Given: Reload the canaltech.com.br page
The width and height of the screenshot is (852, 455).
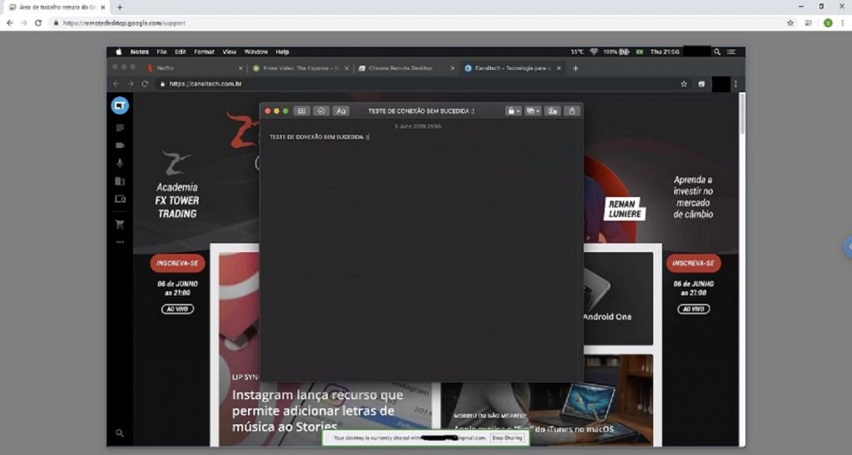Looking at the screenshot, I should 145,84.
